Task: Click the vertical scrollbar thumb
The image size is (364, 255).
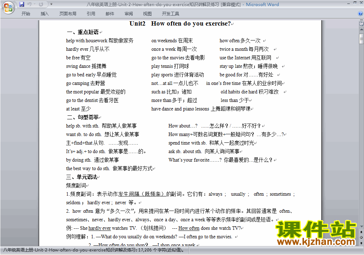Action: point(362,39)
